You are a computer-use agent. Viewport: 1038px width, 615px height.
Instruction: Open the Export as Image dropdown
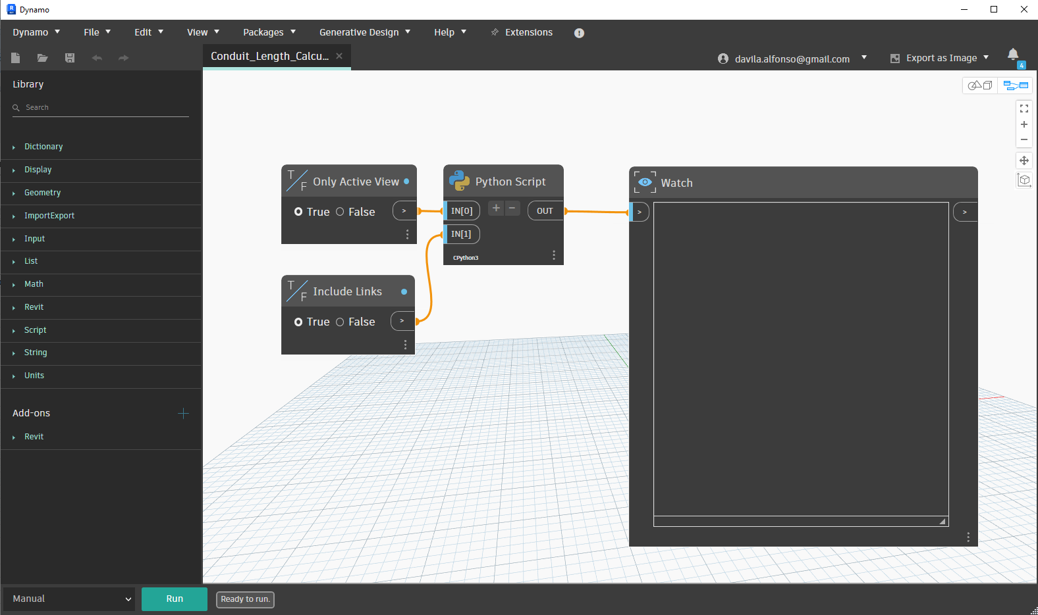click(941, 58)
